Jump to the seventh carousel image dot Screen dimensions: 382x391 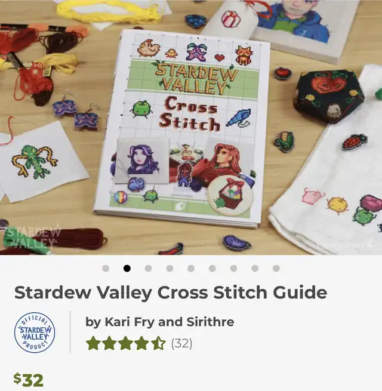coord(233,268)
